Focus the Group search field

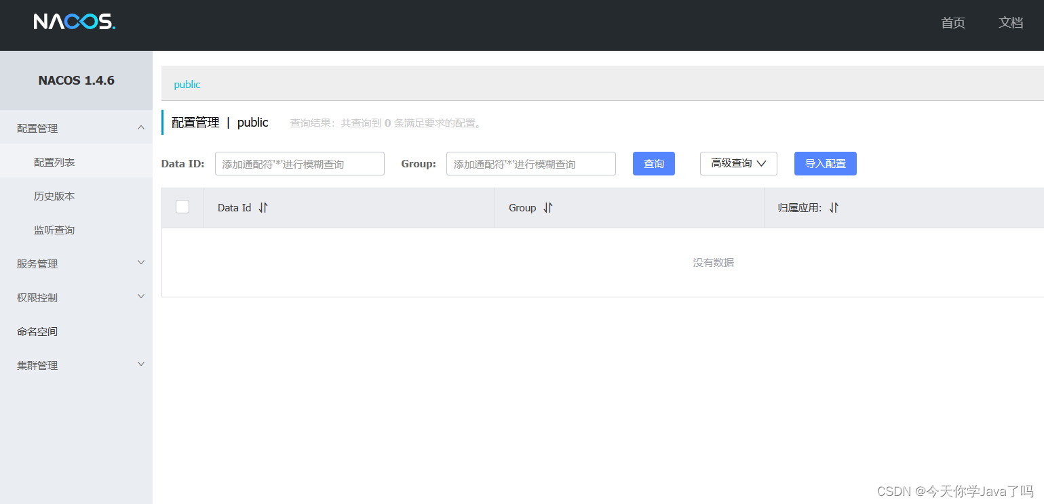531,163
